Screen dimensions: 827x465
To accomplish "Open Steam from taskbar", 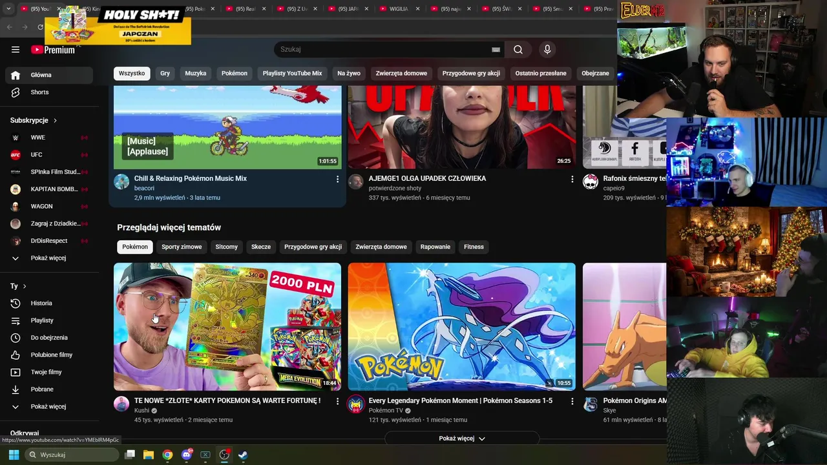I will point(243,455).
